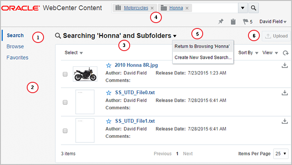Screen dimensions: 292x165
Task: Choose Return to Browsing 'Honna'
Action: (x=202, y=47)
